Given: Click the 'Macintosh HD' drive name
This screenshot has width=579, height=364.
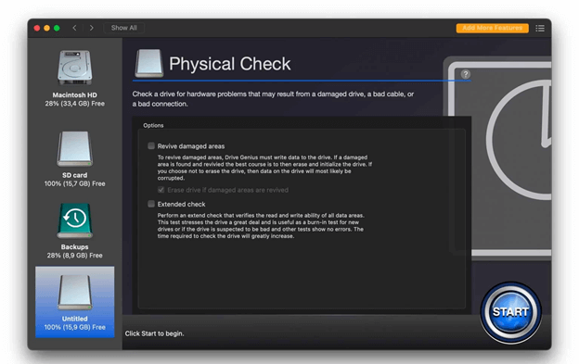Looking at the screenshot, I should 74,94.
